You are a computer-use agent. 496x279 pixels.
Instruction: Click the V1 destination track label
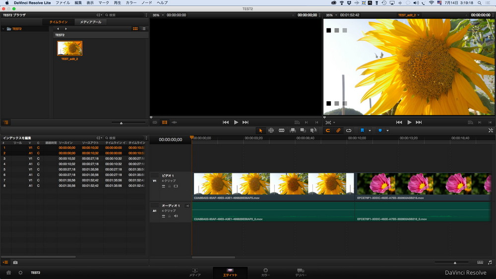[x=155, y=181]
